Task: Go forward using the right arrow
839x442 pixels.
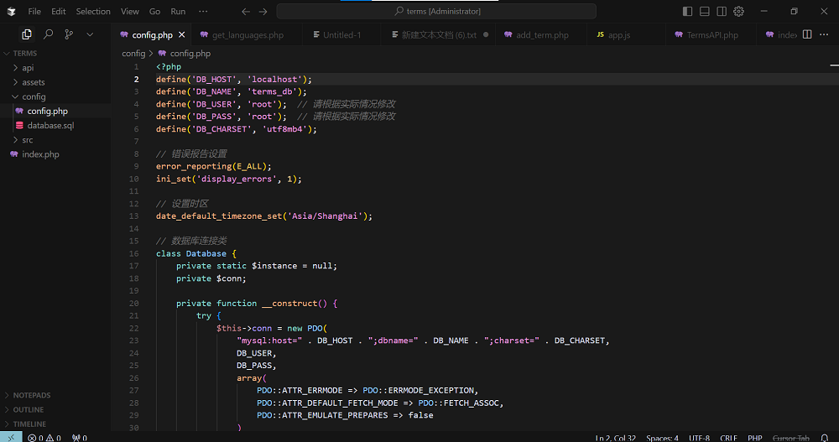Action: point(263,12)
